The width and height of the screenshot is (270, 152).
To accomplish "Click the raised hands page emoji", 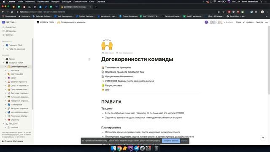I will 107,45.
